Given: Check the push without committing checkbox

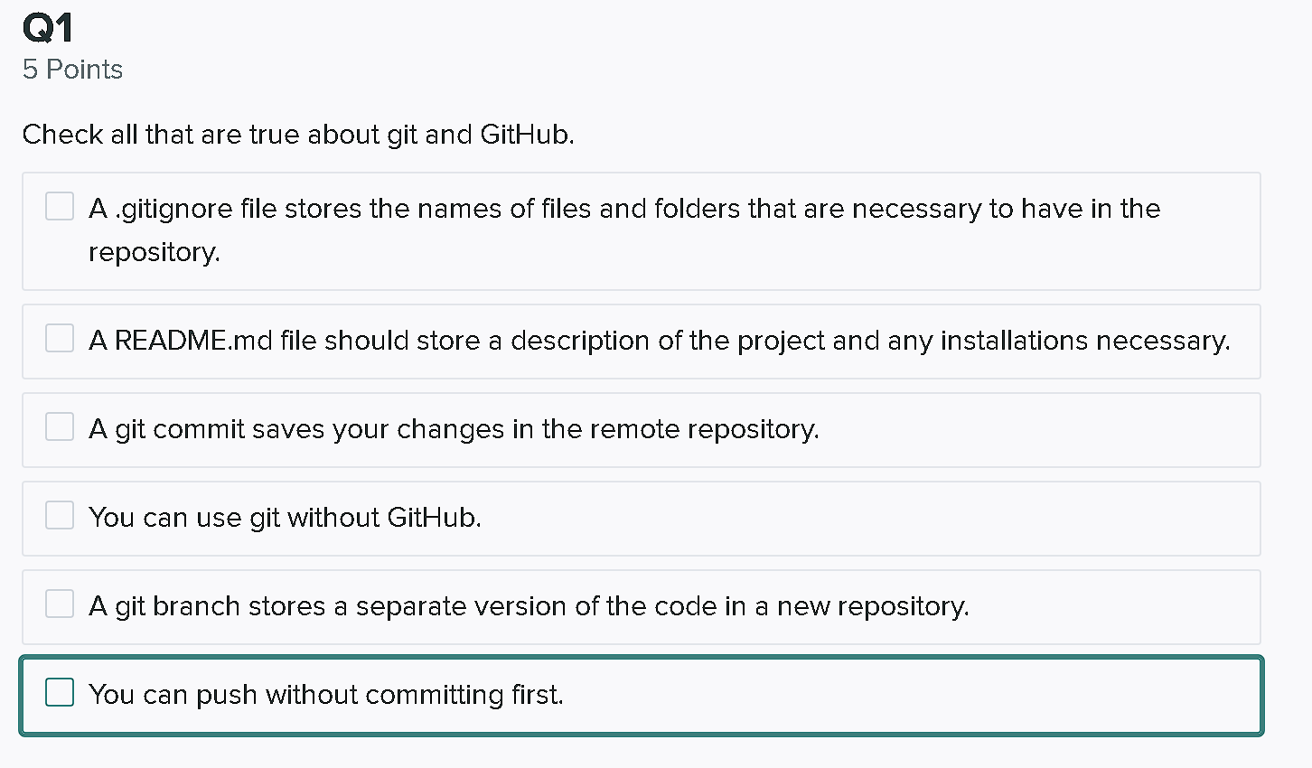Looking at the screenshot, I should (59, 691).
